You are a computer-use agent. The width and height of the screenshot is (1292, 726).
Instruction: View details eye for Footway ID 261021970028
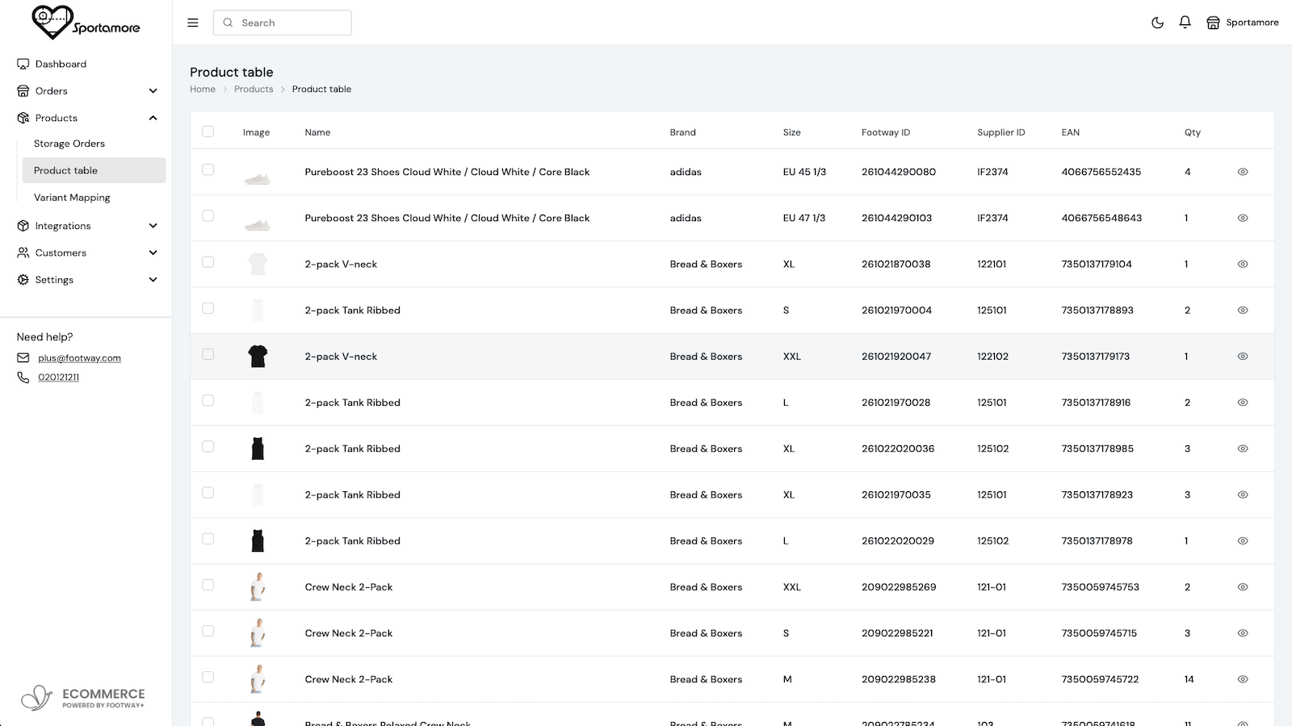coord(1243,403)
